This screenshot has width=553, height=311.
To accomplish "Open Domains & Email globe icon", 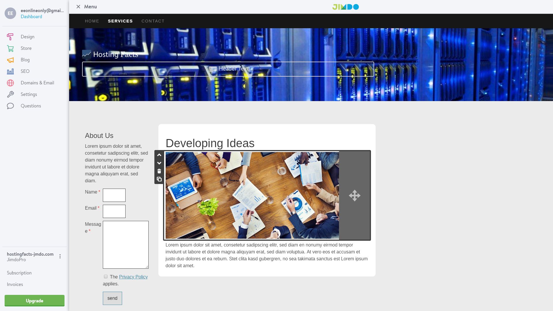I will point(10,83).
